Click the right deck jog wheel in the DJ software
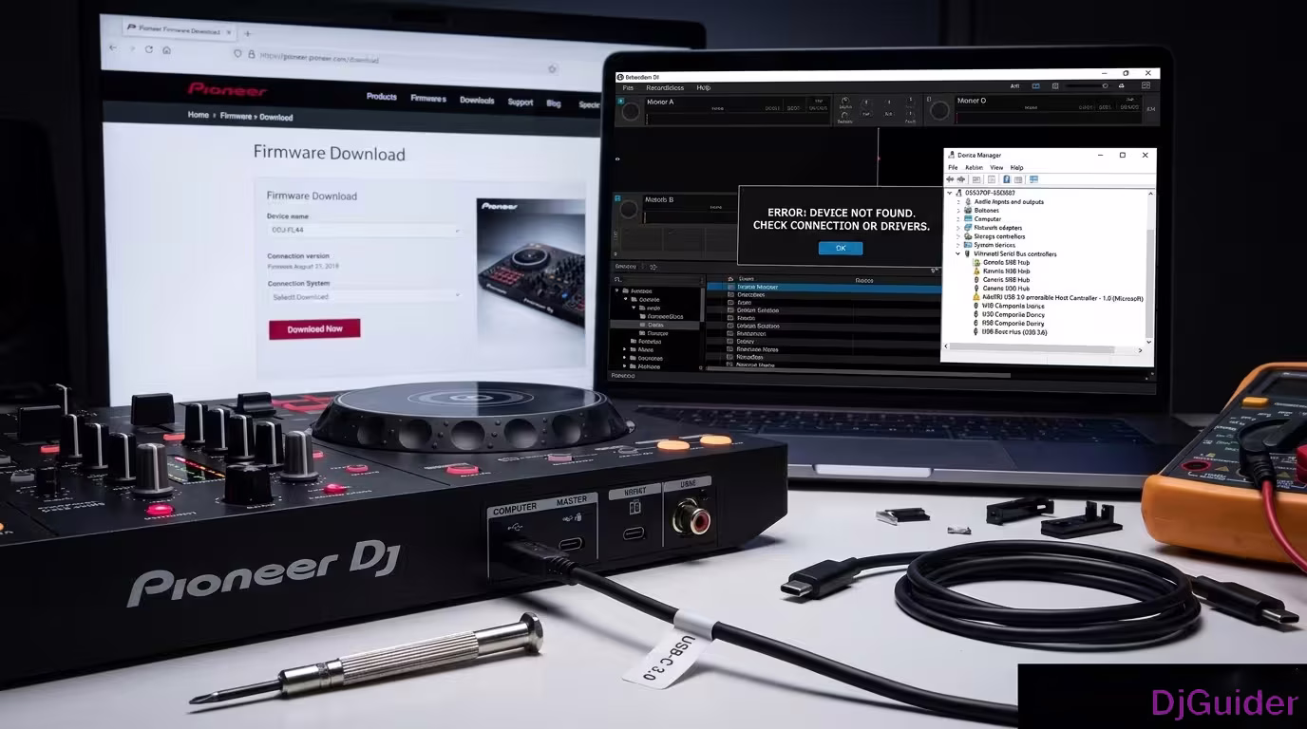Viewport: 1307px width, 729px height. coord(939,110)
